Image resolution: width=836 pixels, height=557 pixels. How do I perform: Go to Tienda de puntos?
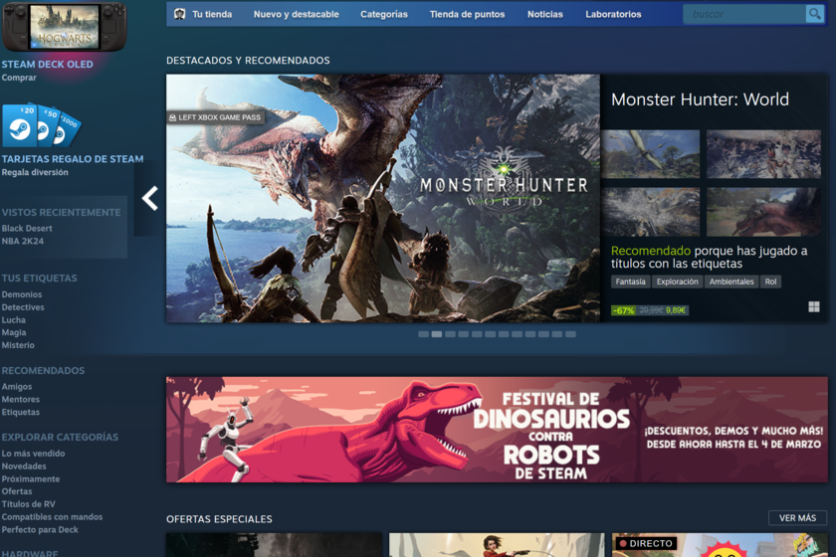pyautogui.click(x=467, y=14)
